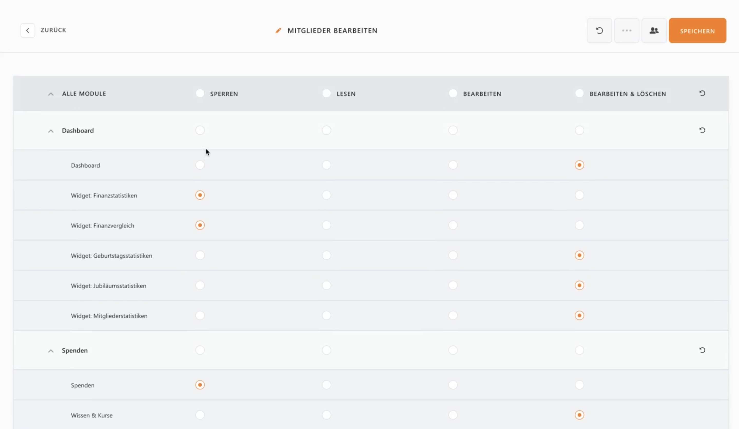Open the three-dots more options menu
The height and width of the screenshot is (429, 739).
click(626, 31)
